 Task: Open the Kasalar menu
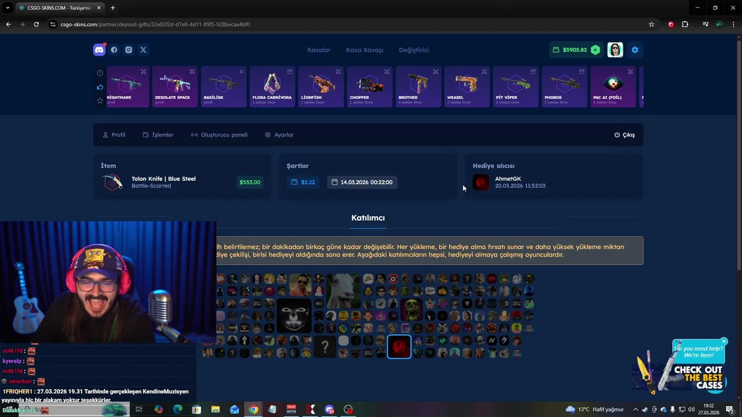coord(319,50)
